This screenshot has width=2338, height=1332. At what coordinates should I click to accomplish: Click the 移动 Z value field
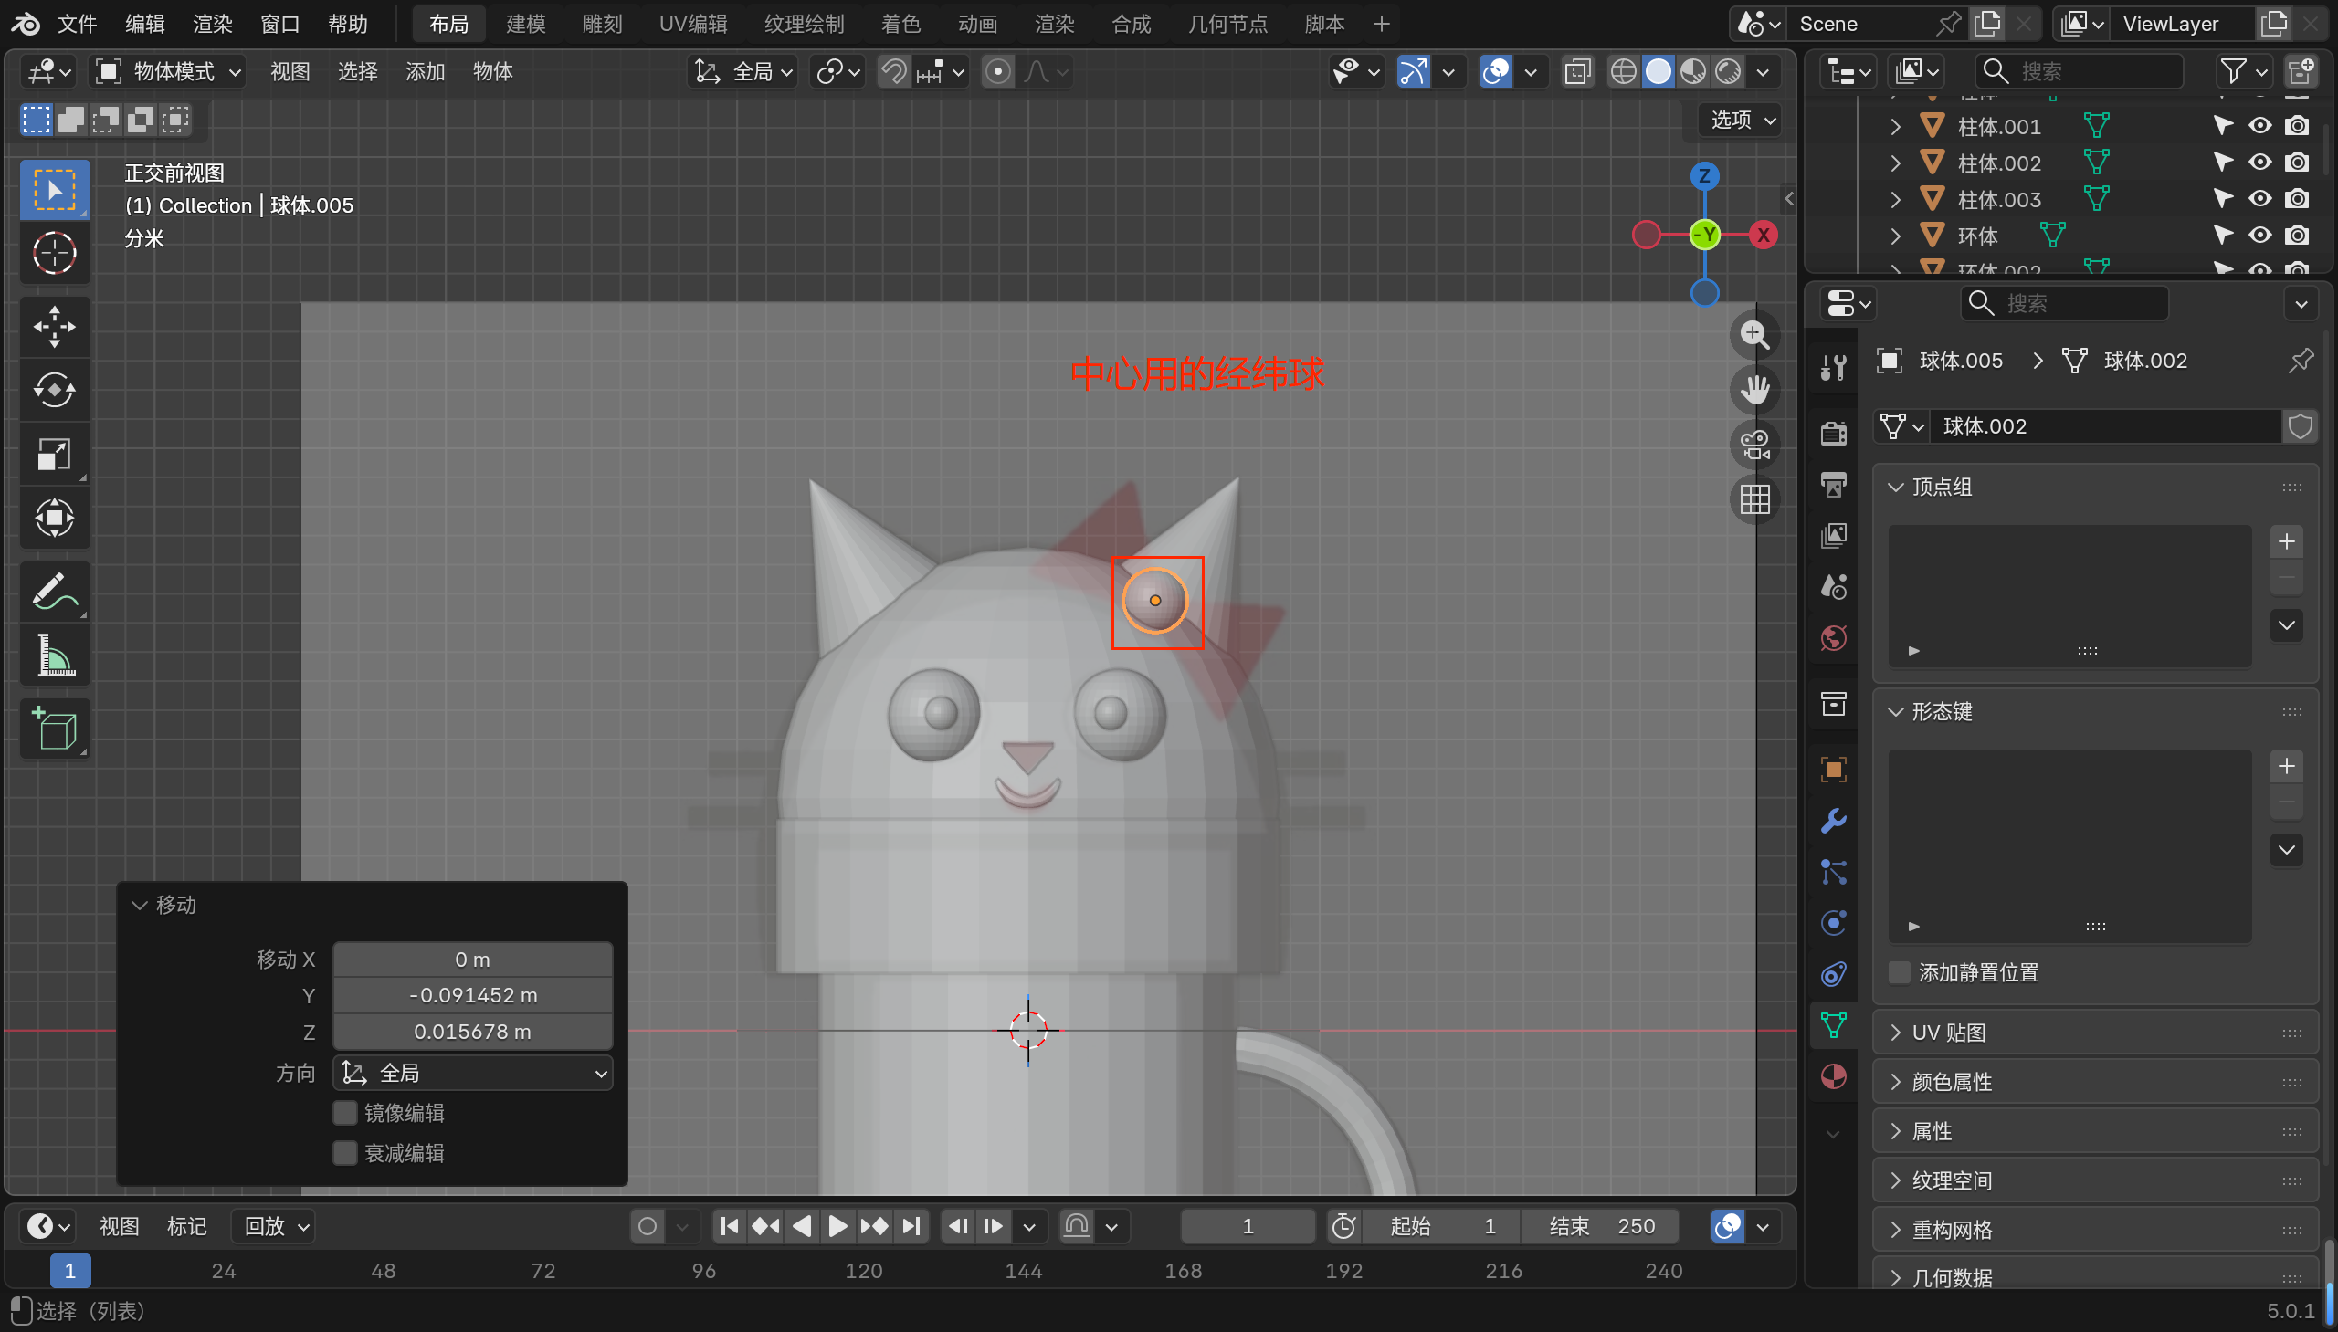[472, 1032]
